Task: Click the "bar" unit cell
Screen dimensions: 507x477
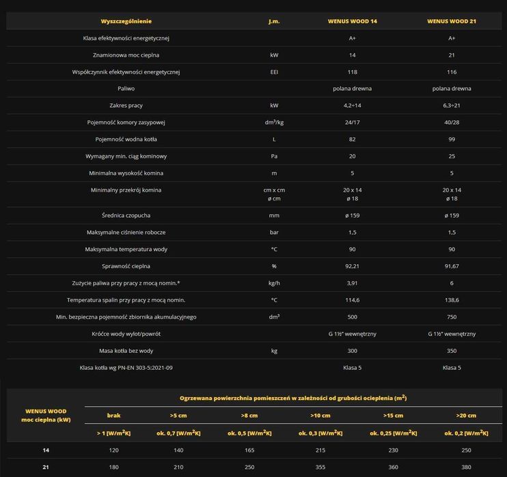Action: [274, 232]
